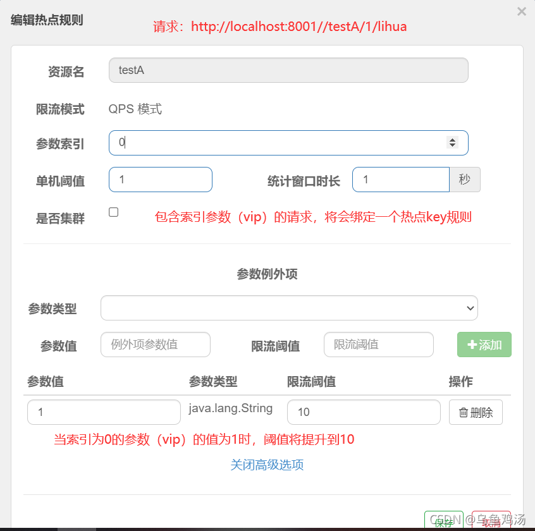Edit the threshold value 10 in the table row

click(x=364, y=412)
